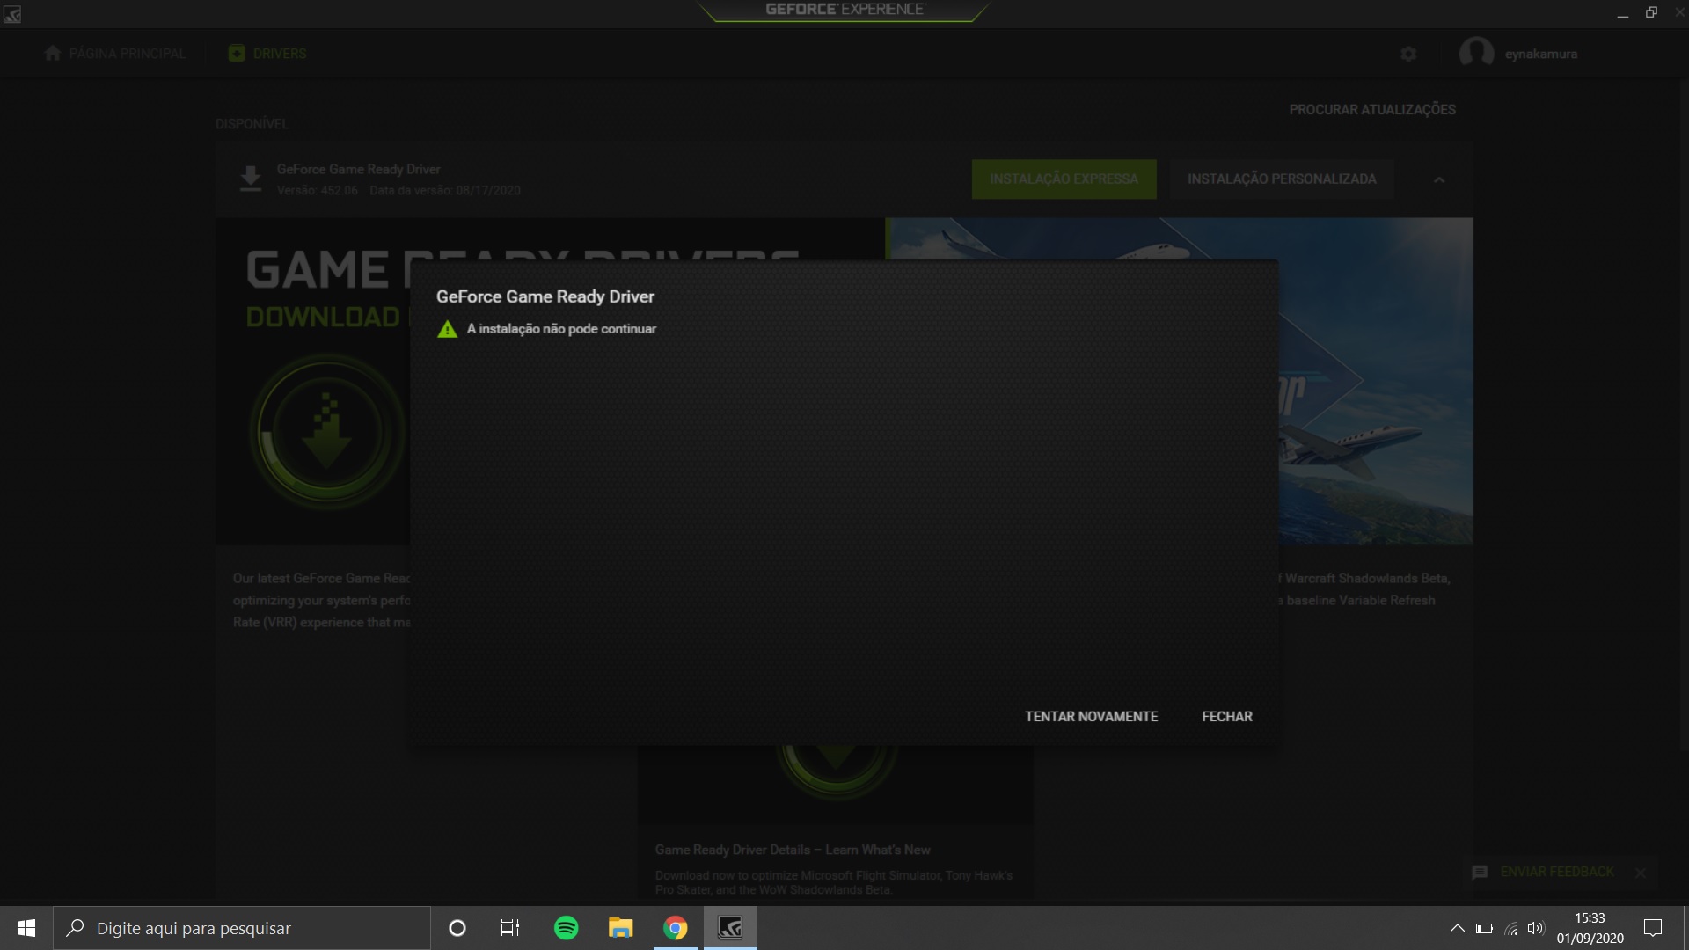This screenshot has width=1689, height=950.
Task: Click GeForce Experience taskbar icon
Action: pos(730,928)
